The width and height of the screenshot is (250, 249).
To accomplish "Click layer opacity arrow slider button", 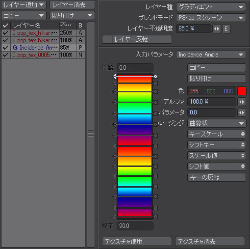I will [217, 29].
